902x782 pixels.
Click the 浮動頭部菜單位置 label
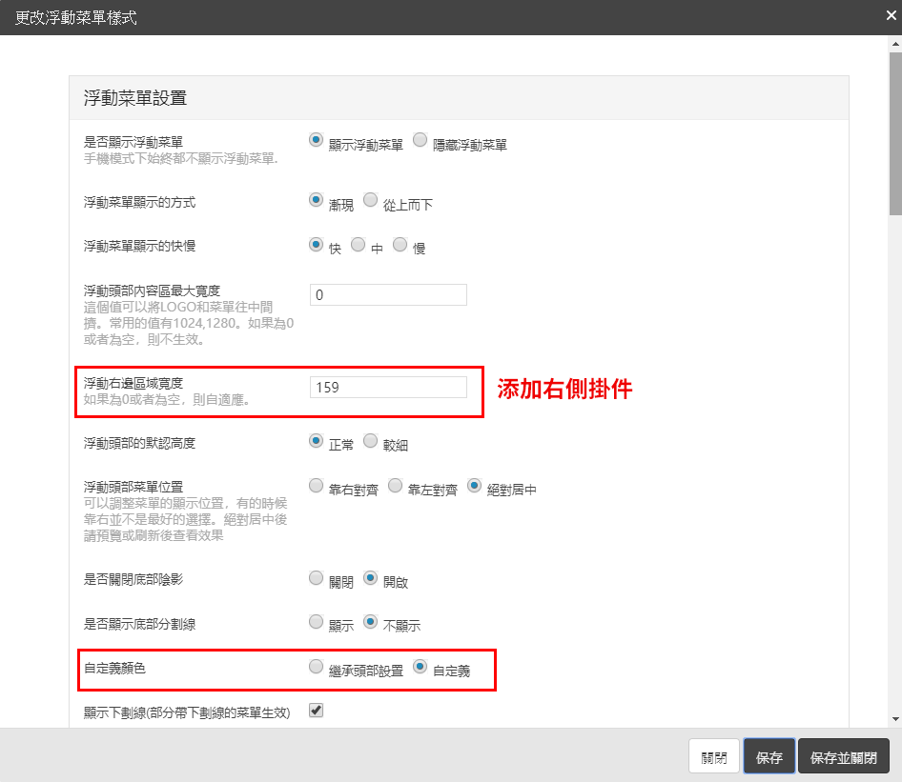(133, 487)
